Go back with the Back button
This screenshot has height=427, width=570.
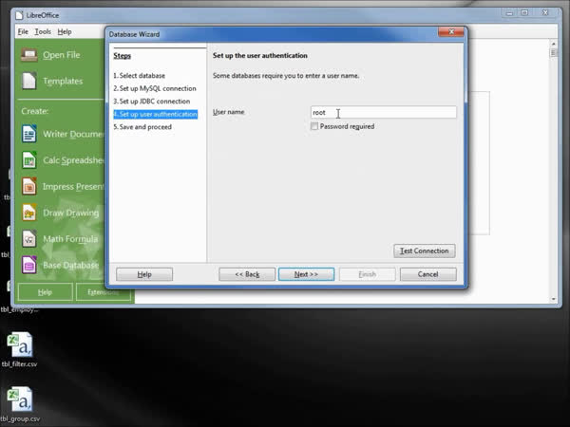click(x=247, y=274)
